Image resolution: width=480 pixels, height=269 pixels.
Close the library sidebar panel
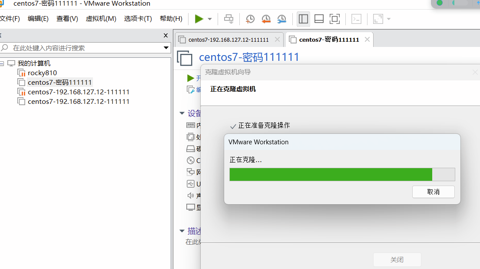coord(166,36)
